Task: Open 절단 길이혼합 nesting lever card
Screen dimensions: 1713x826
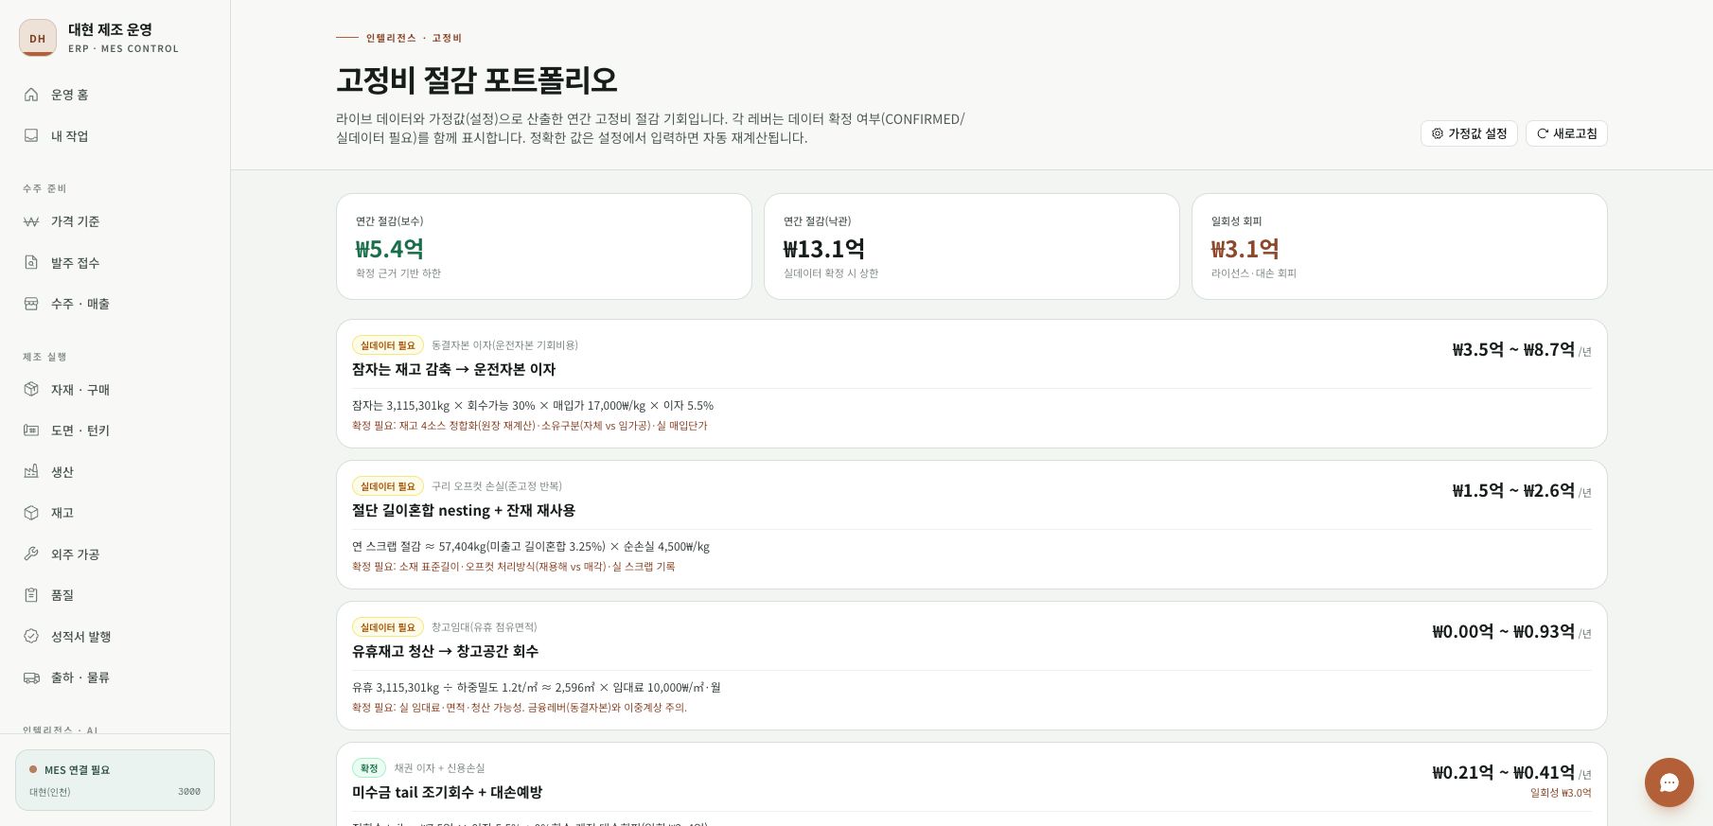Action: click(971, 524)
